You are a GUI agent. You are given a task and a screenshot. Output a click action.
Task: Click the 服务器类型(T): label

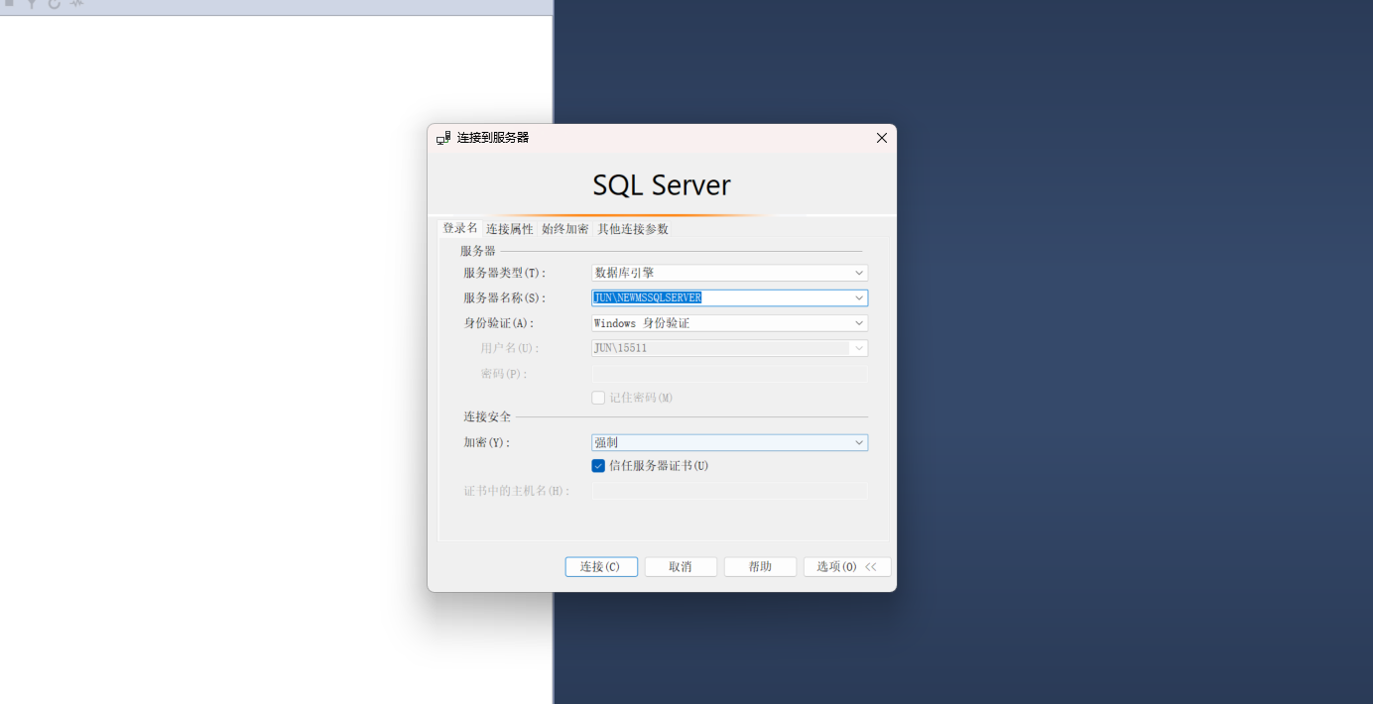point(505,273)
